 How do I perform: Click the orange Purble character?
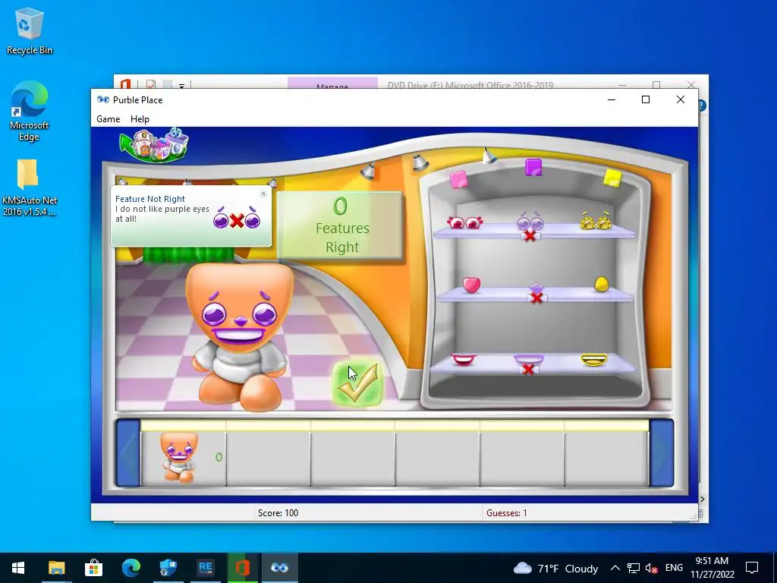point(239,337)
